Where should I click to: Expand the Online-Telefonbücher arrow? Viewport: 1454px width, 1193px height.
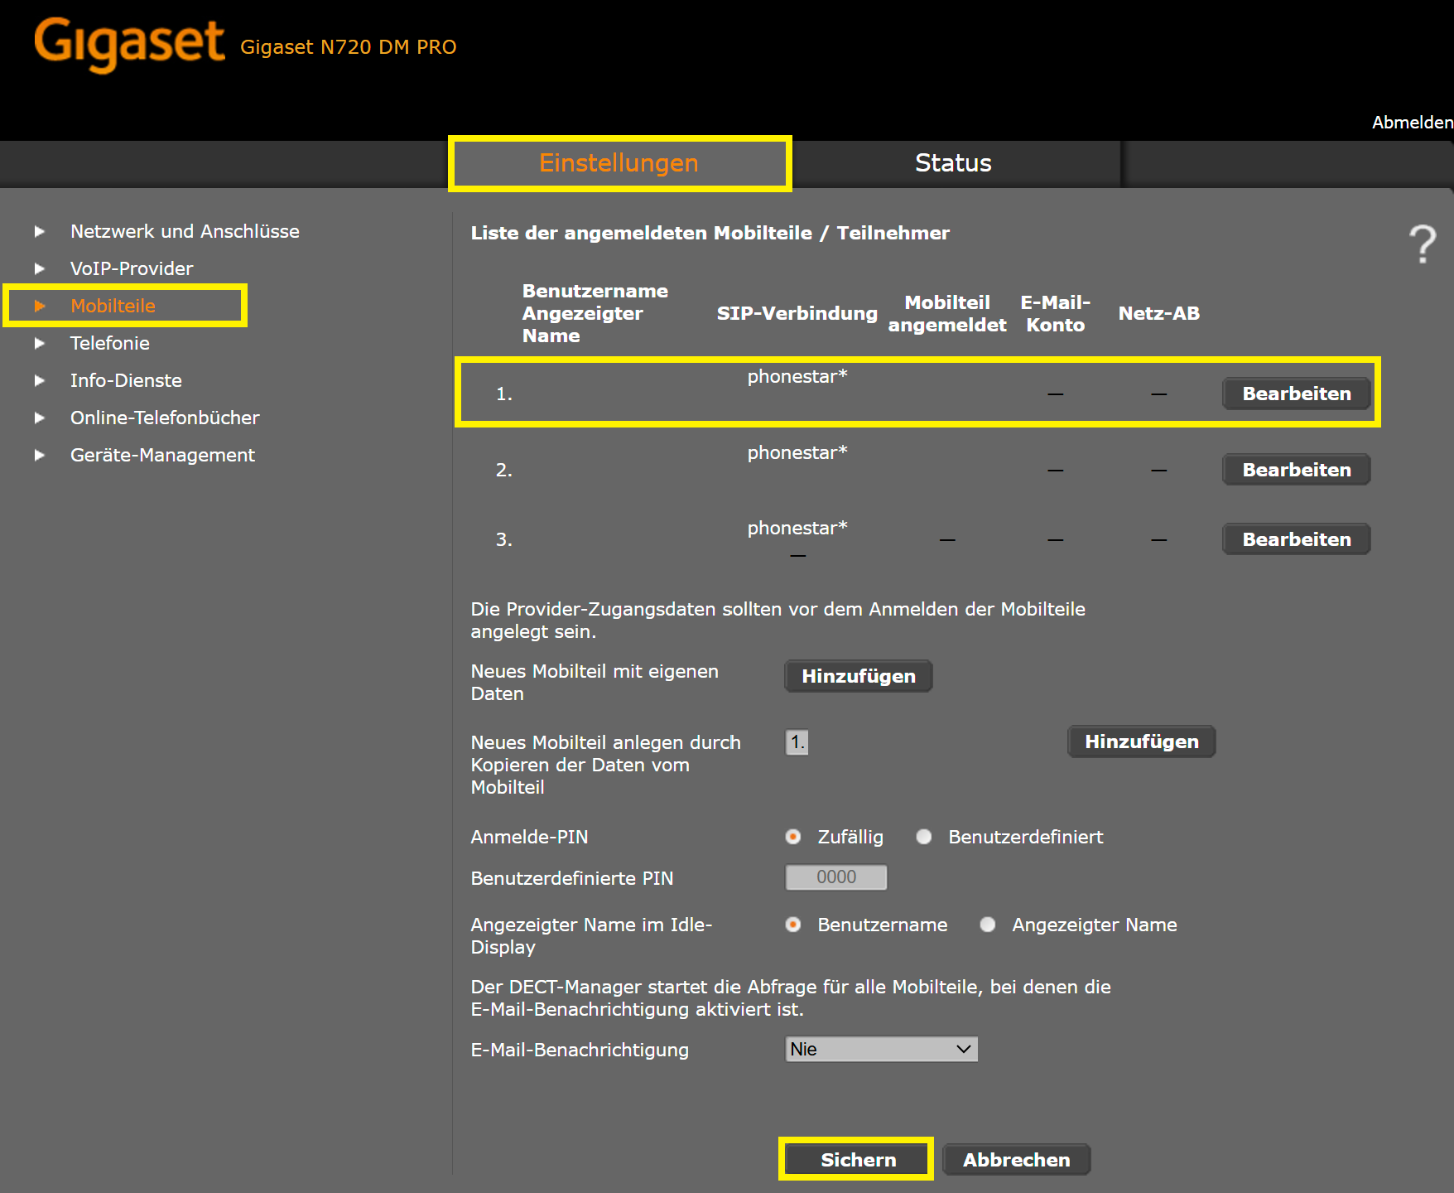click(39, 418)
